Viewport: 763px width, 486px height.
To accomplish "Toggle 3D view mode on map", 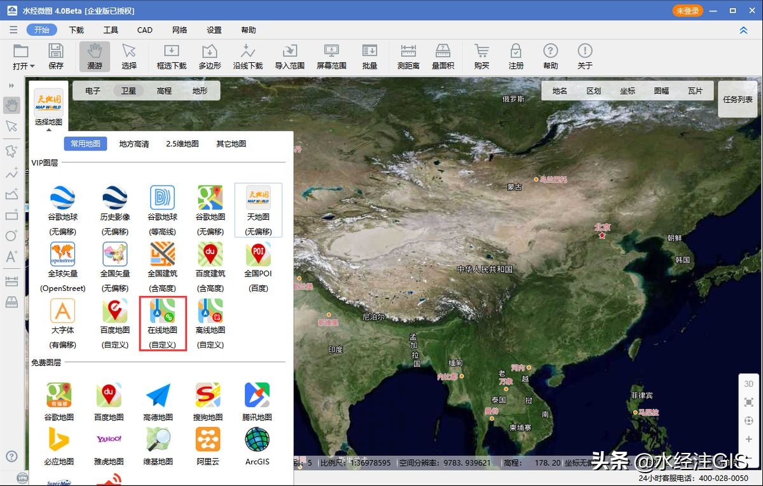I will point(748,384).
